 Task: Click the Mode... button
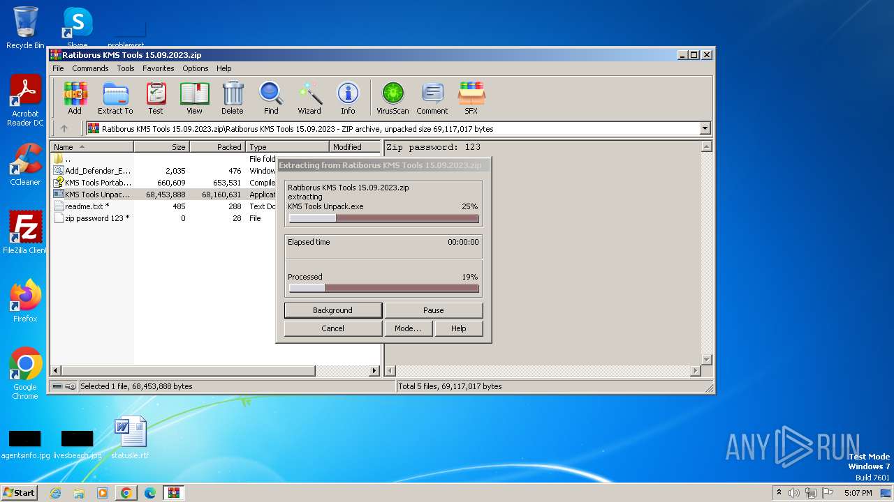(408, 328)
